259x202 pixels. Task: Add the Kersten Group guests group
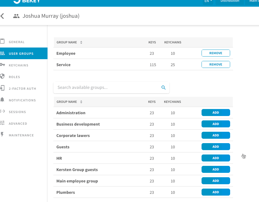216,169
